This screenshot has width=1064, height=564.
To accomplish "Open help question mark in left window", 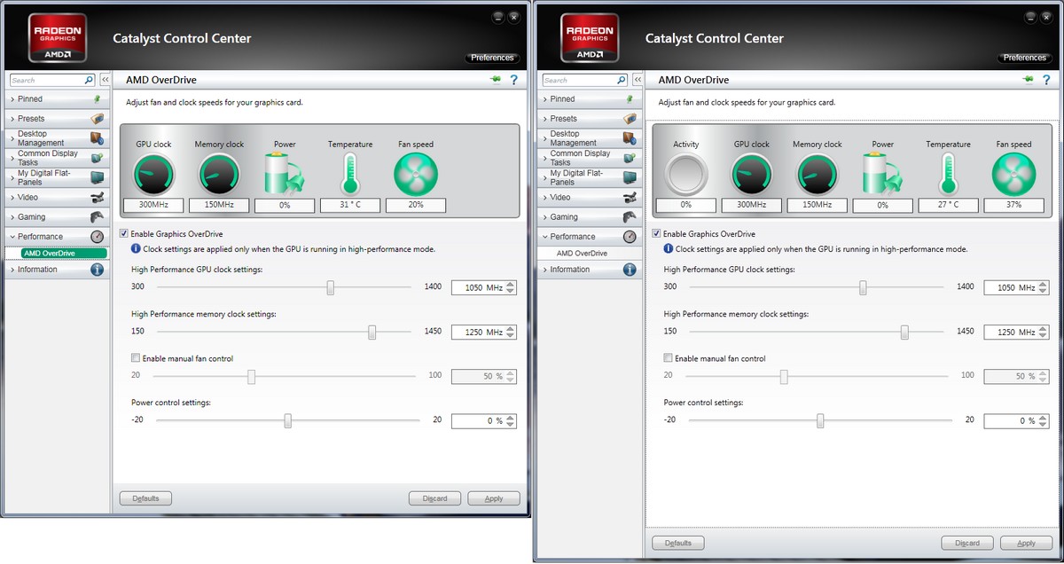I will pos(513,80).
